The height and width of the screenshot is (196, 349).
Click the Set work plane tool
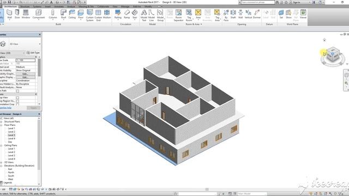(x=281, y=14)
